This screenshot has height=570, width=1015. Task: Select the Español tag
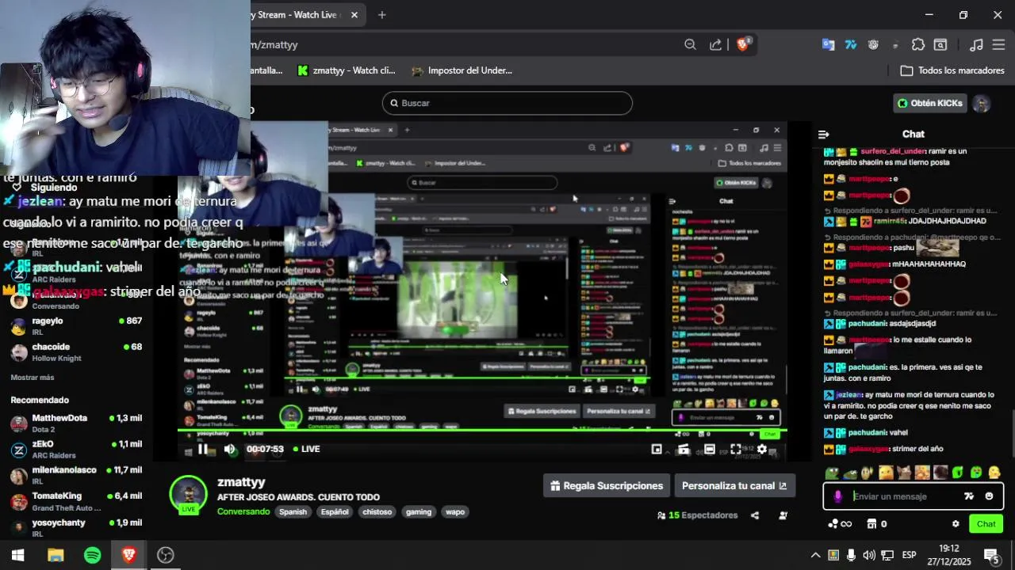coord(335,511)
